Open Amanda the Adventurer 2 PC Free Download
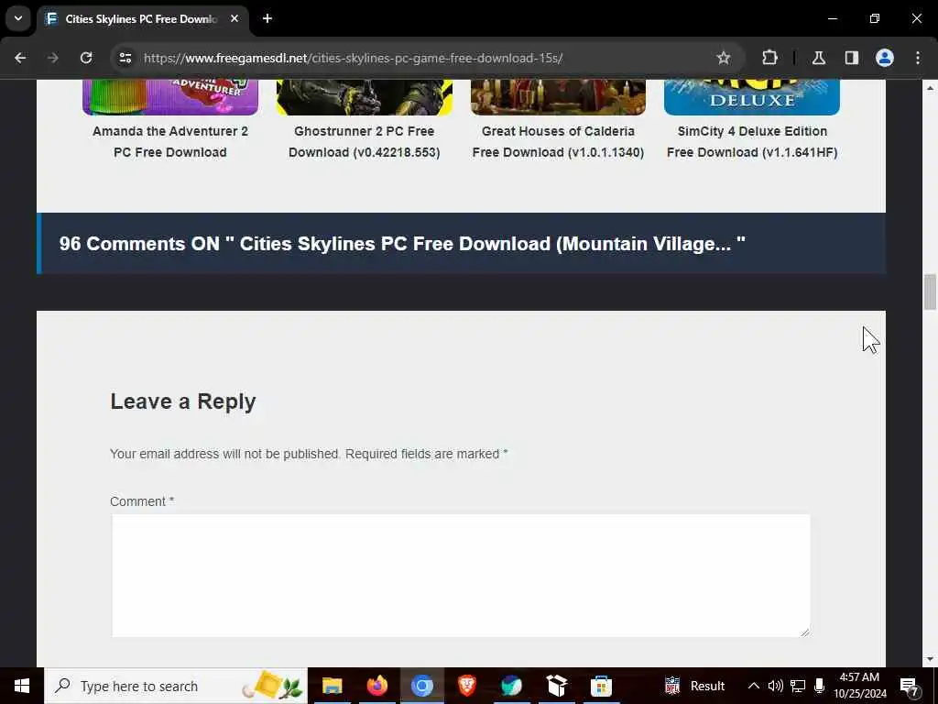Viewport: 938px width, 704px height. pos(169,142)
